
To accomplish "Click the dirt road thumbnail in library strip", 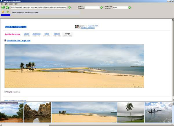I will (x=12, y=112).
